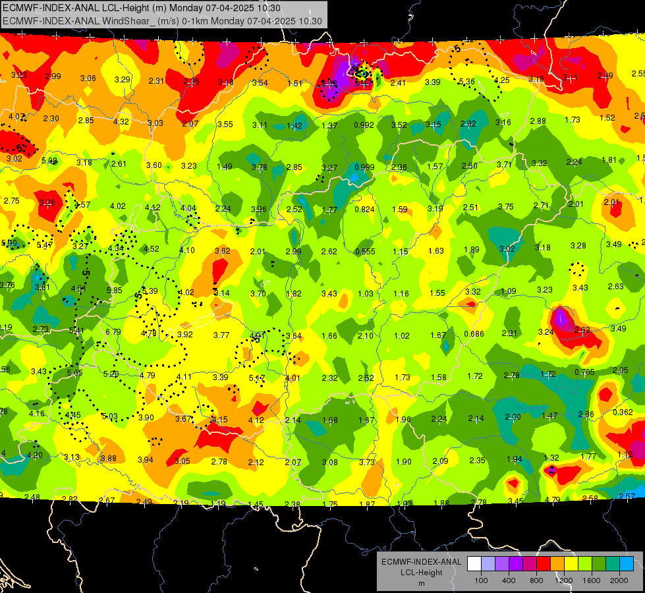Click the wind shear value 6.79
The image size is (645, 593).
[x=113, y=331]
